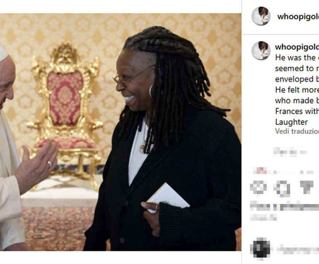Open the profile picture in post header
The width and height of the screenshot is (319, 264).
261,16
